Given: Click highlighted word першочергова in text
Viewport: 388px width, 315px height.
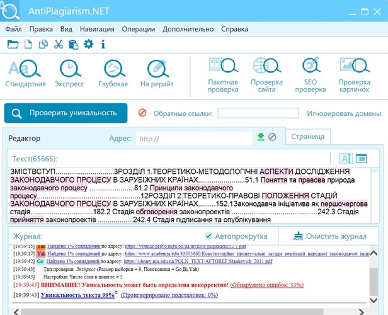Looking at the screenshot, I should pos(344,204).
